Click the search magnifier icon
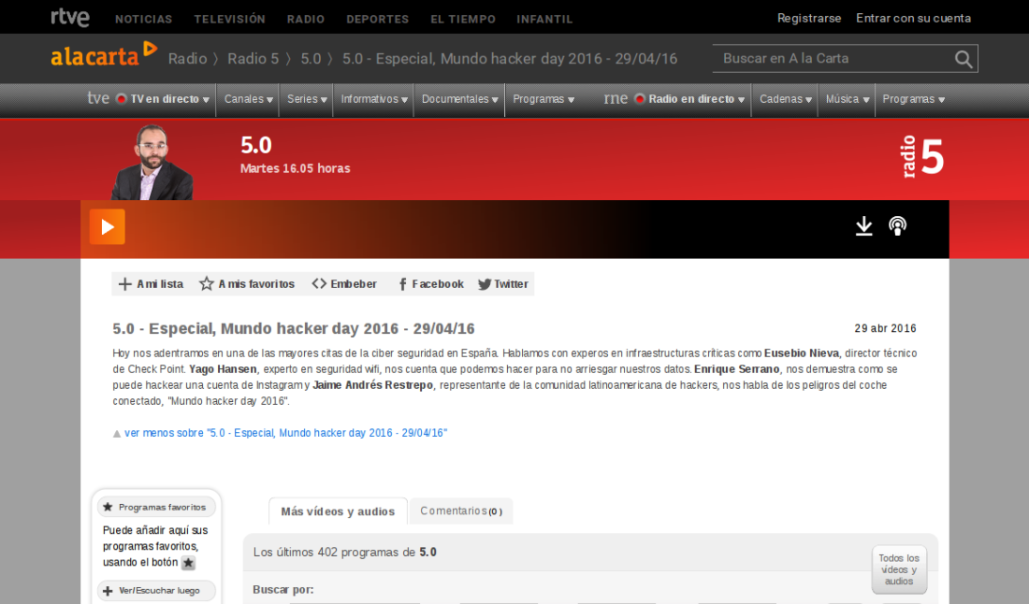 pos(963,59)
